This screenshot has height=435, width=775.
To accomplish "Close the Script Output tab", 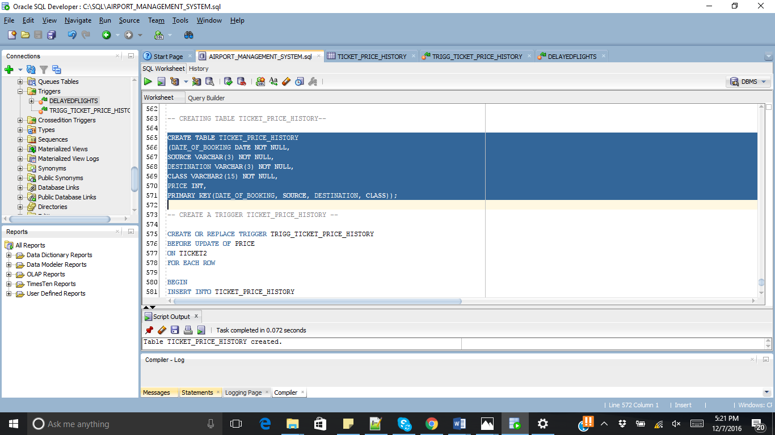I will tap(196, 316).
